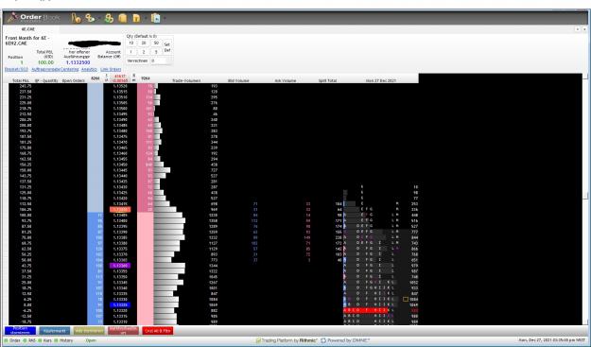The height and width of the screenshot is (347, 591).
Task: Set quantity to 50
Action: tap(156, 43)
